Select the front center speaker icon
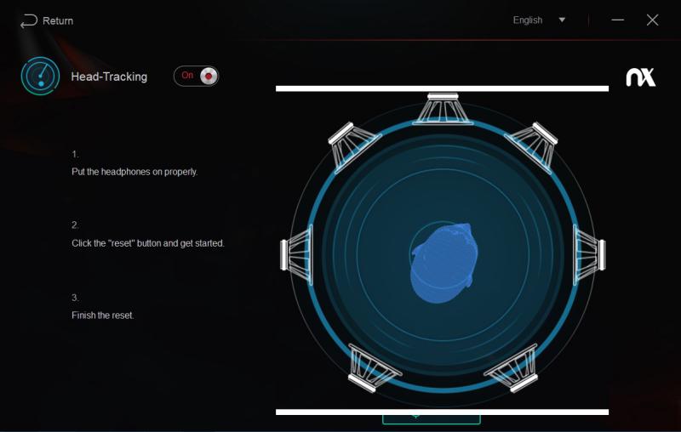The width and height of the screenshot is (681, 432). [x=443, y=109]
